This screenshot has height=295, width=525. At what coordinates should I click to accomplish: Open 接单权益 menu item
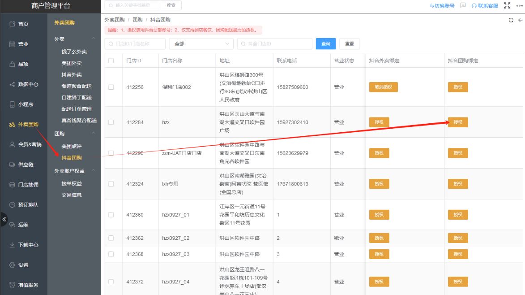click(x=72, y=183)
